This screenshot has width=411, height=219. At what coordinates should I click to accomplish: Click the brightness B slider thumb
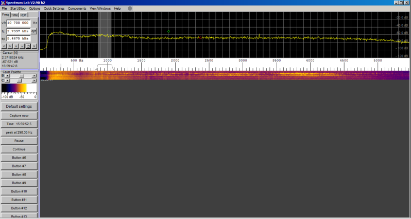[22, 76]
